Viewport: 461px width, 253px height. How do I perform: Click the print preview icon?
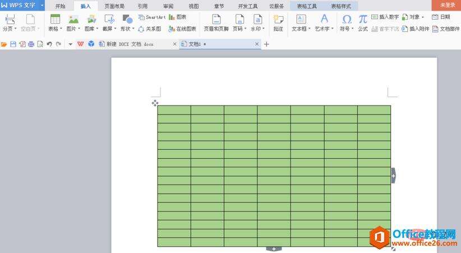pos(40,44)
